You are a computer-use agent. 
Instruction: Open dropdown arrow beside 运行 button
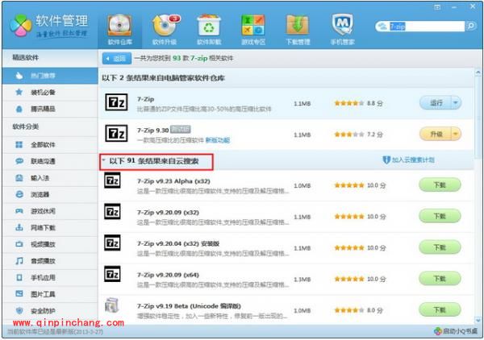[x=456, y=103]
